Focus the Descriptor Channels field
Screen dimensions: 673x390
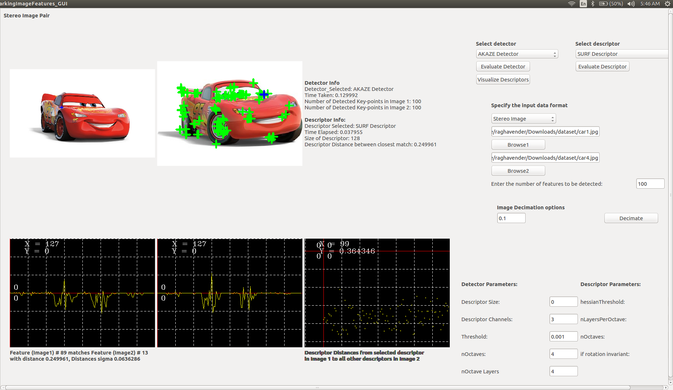563,319
